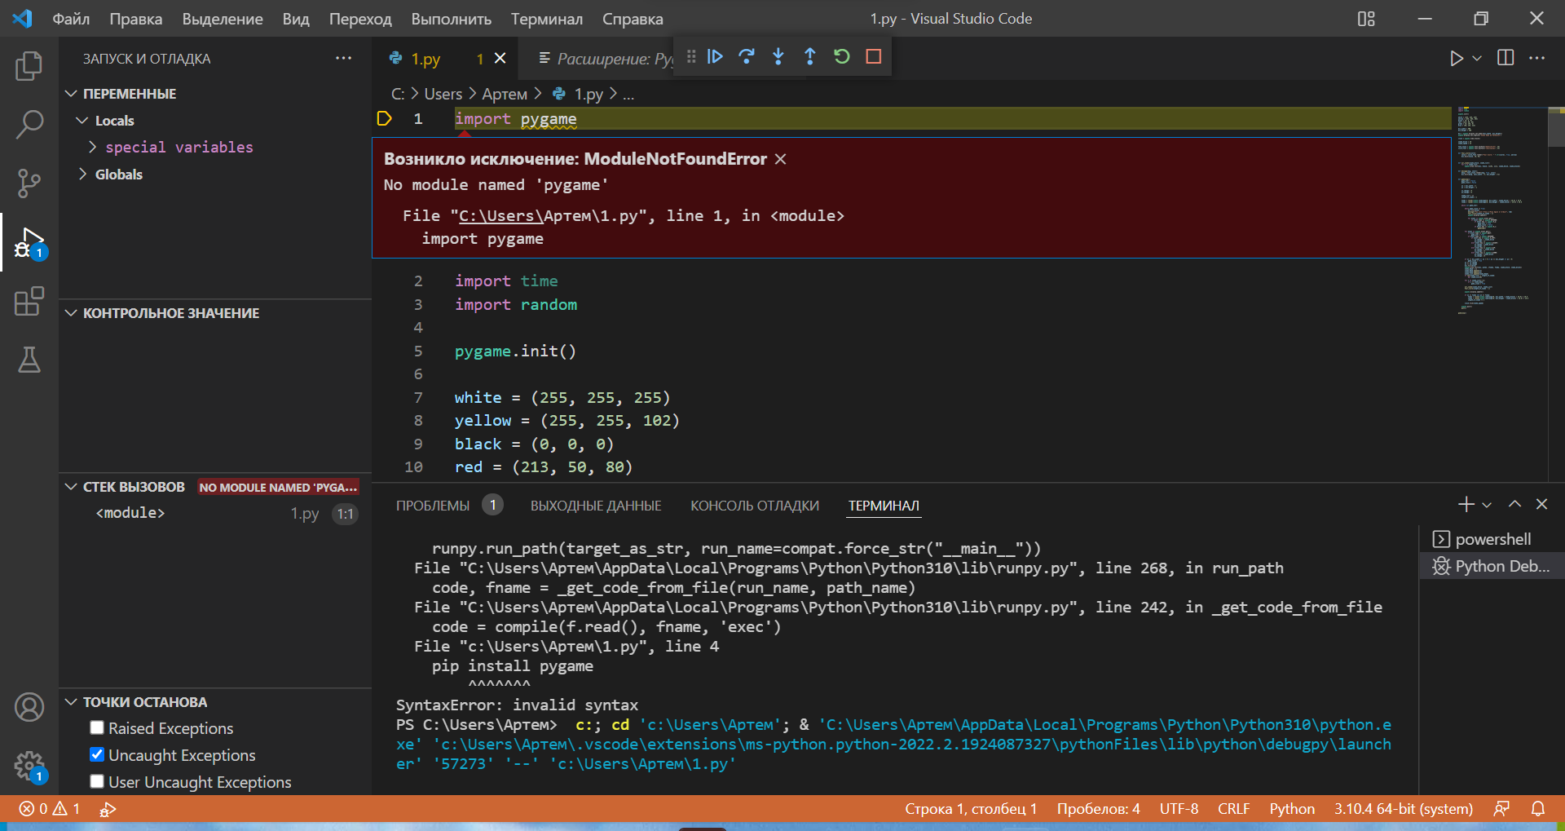Click the debug launch status bar icon
Screen dimensions: 1565x831
(108, 809)
